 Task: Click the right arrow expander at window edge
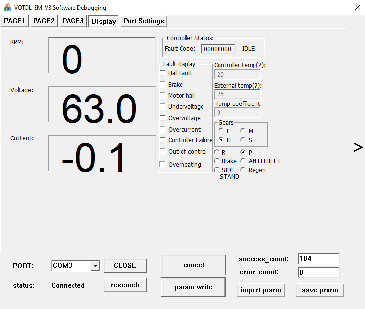pos(358,147)
